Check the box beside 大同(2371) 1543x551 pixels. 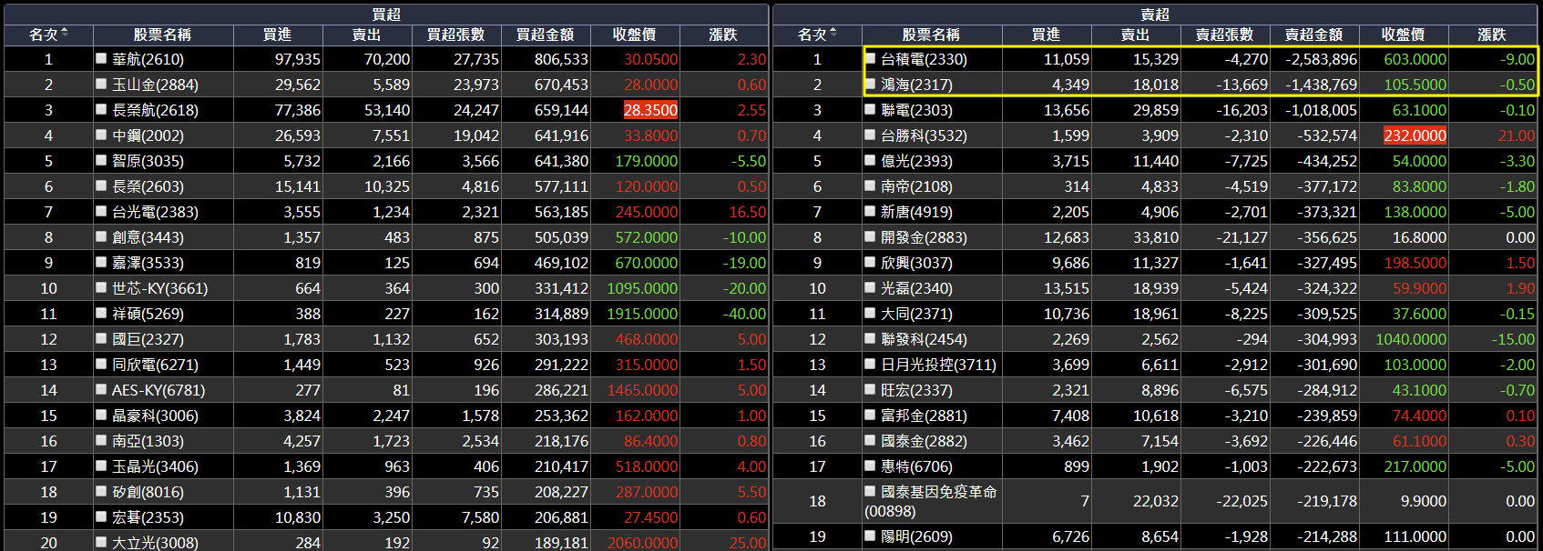click(870, 313)
